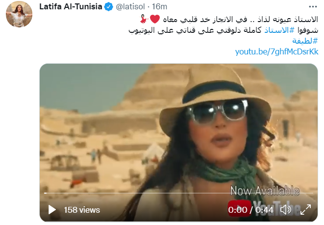Click the 158 views counter
324x225 pixels.
tap(82, 210)
